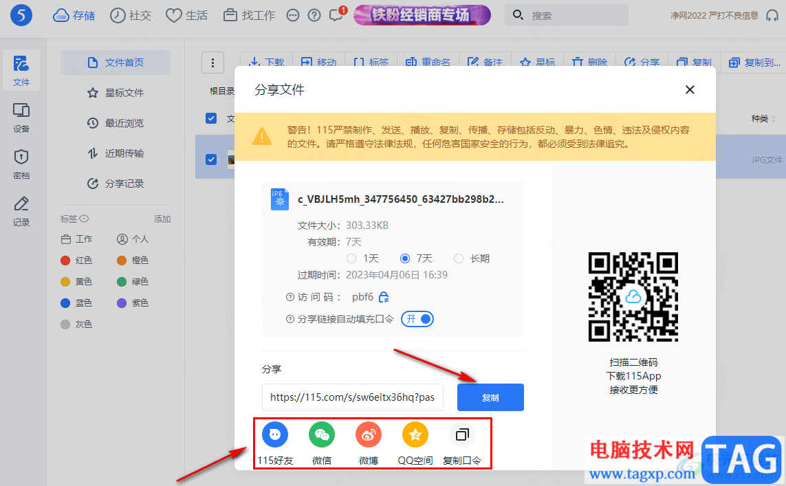
Task: Open the help question mark icon
Action: 314,16
